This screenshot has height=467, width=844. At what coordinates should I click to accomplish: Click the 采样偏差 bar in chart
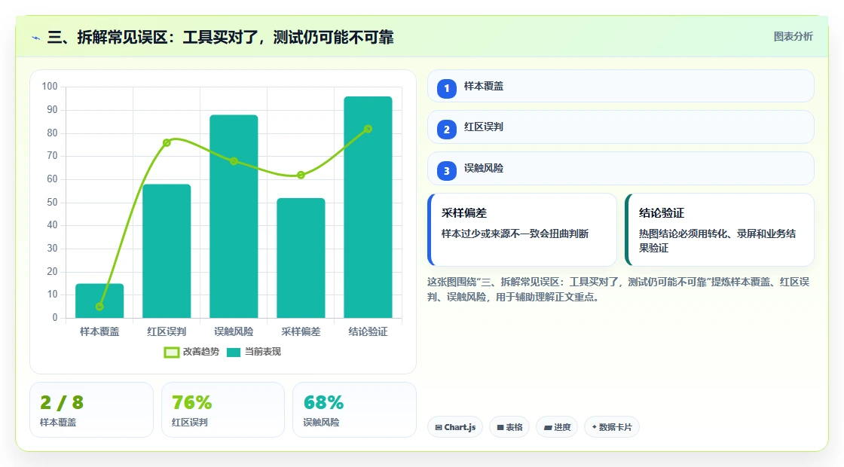point(301,258)
